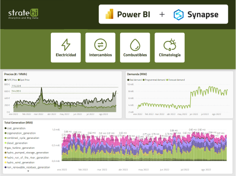Select hydro_pumped_storage_generation legend item
The image size is (236, 176).
[x=26, y=153]
